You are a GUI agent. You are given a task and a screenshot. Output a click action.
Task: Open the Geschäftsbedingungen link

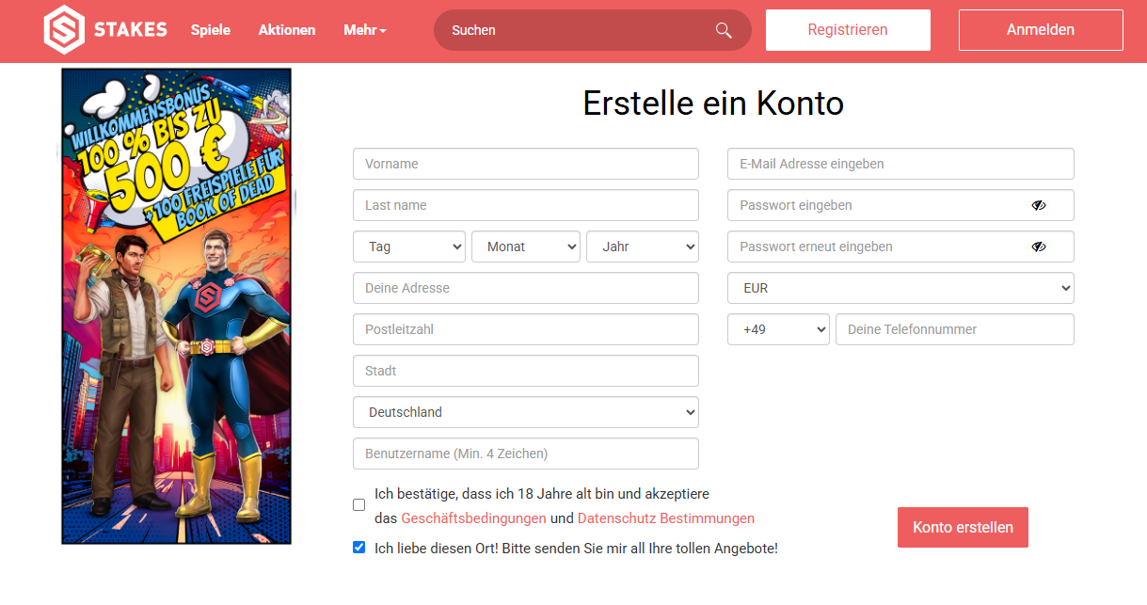pyautogui.click(x=473, y=518)
